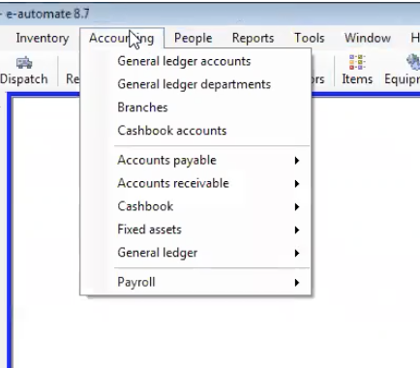
Task: Open the Reports menu
Action: pos(253,38)
